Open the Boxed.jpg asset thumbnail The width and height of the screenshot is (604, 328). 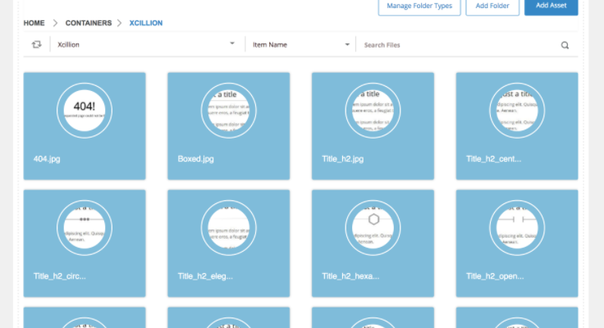pyautogui.click(x=228, y=111)
